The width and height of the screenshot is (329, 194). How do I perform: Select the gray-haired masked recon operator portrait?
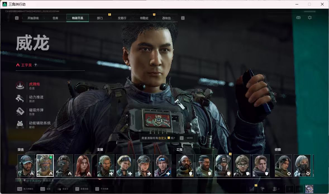[x=302, y=166]
